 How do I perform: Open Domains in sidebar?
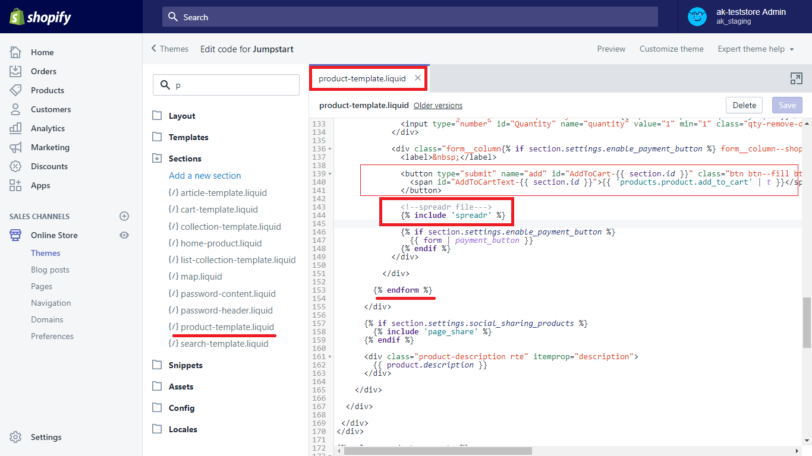[x=47, y=319]
